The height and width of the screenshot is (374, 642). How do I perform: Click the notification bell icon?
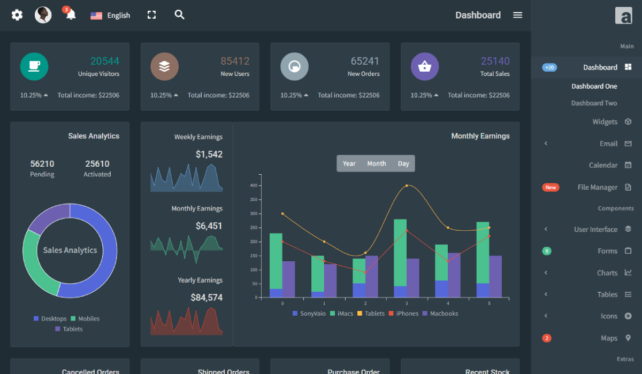(x=71, y=15)
